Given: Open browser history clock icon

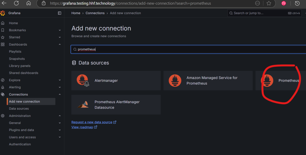Looking at the screenshot, I should (297, 3).
